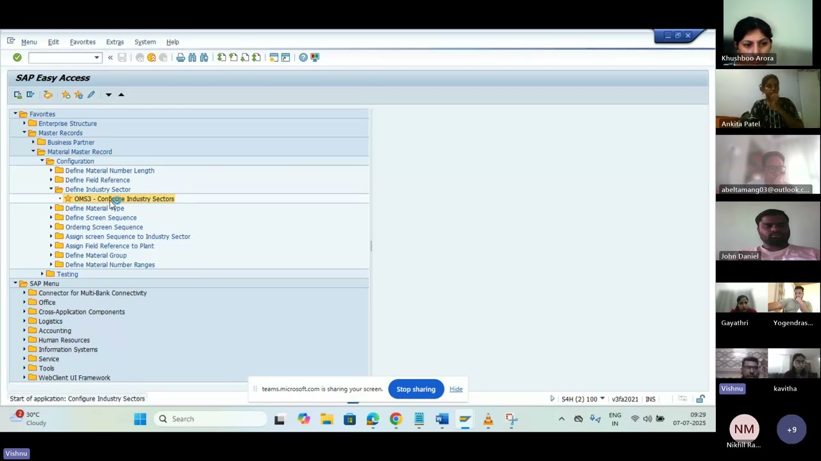Click Khushboo Arora's video thumbnail
The height and width of the screenshot is (461, 821).
[768, 32]
